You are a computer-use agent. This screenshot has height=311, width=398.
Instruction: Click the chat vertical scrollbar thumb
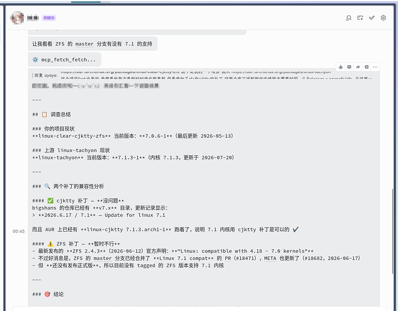(392, 231)
